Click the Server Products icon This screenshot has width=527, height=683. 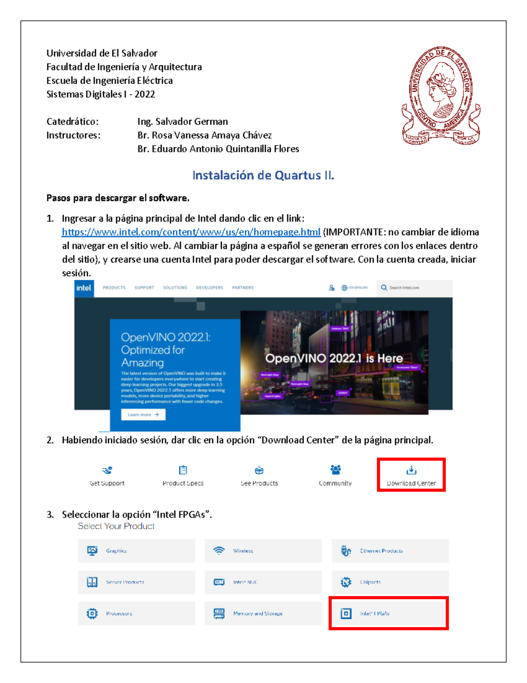(92, 581)
